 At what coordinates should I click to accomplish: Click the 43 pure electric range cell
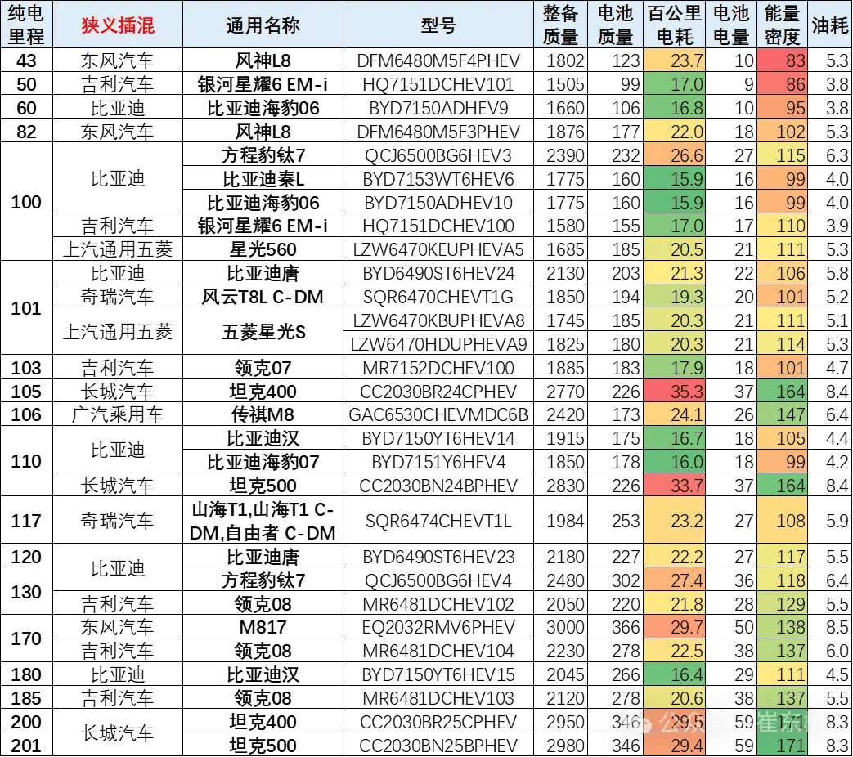click(26, 60)
